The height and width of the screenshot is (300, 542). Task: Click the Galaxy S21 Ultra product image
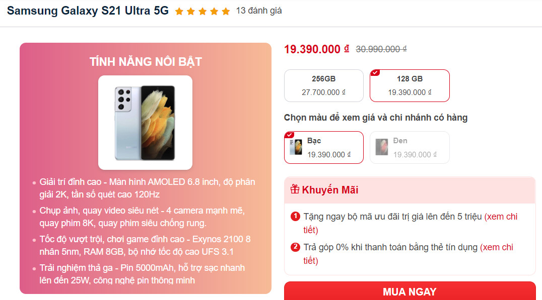145,123
